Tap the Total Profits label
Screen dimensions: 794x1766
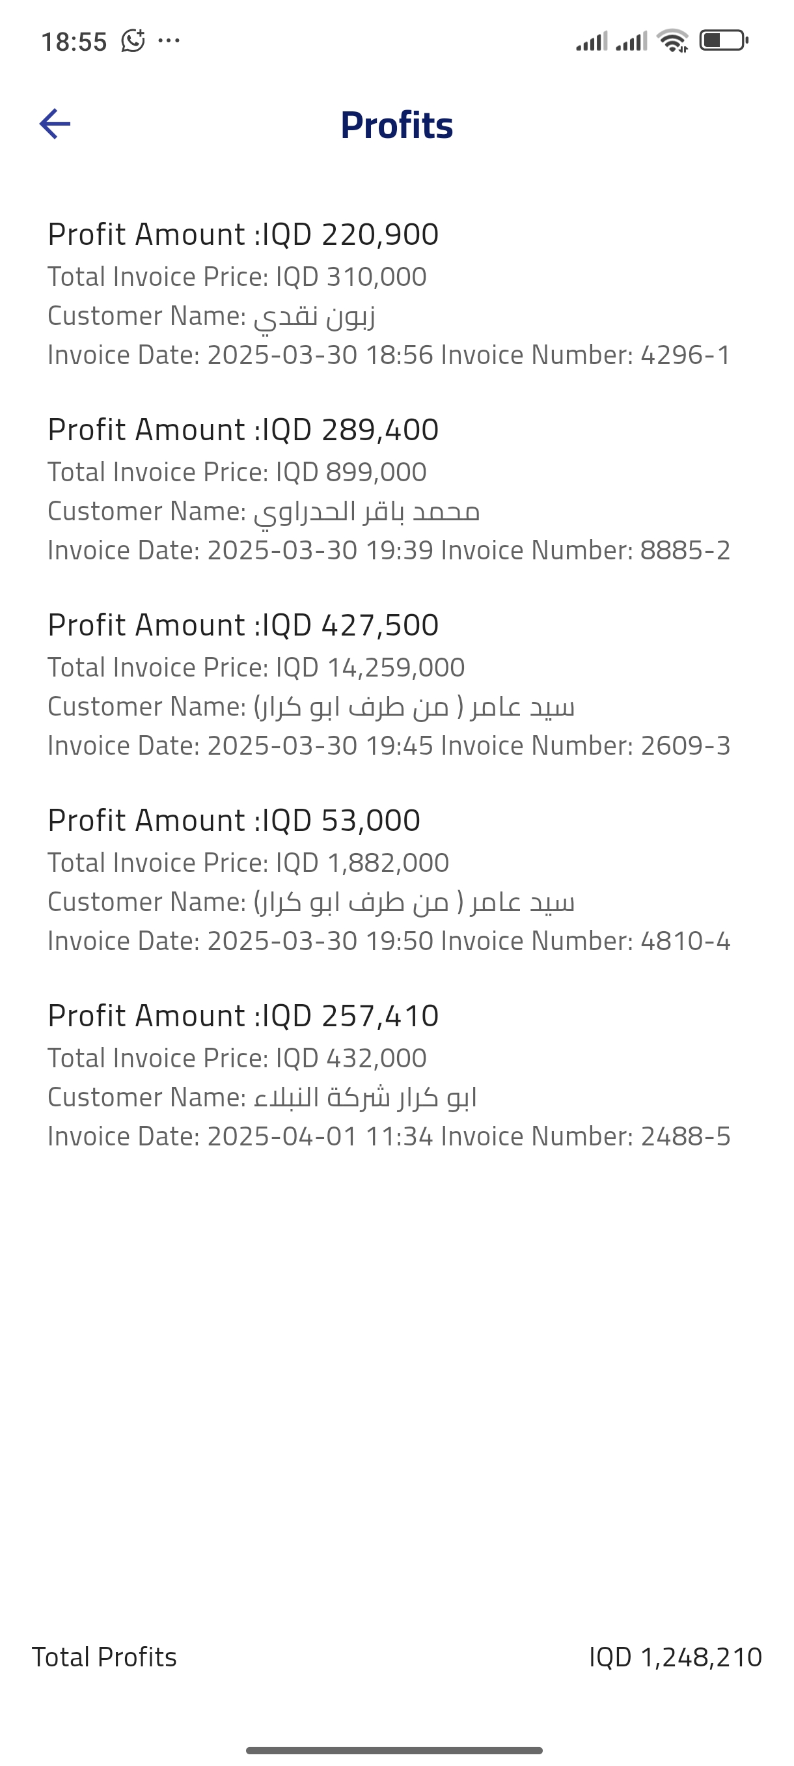click(x=104, y=1657)
